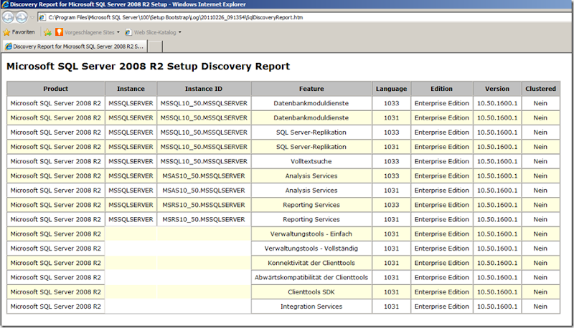Click the Edition column header
This screenshot has height=328, width=574.
[x=441, y=89]
